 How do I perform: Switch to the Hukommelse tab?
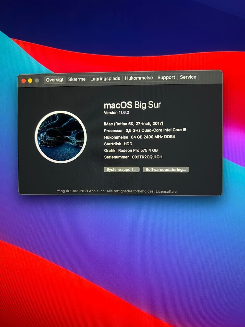[x=139, y=78]
